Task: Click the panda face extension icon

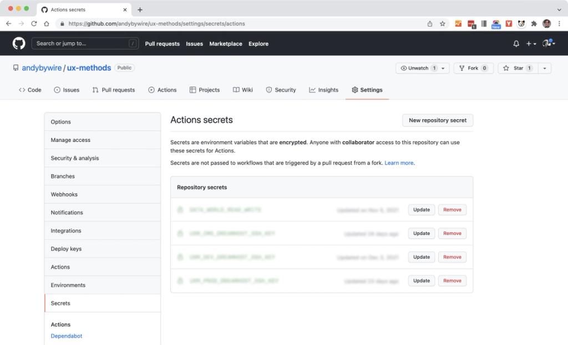Action: click(521, 23)
